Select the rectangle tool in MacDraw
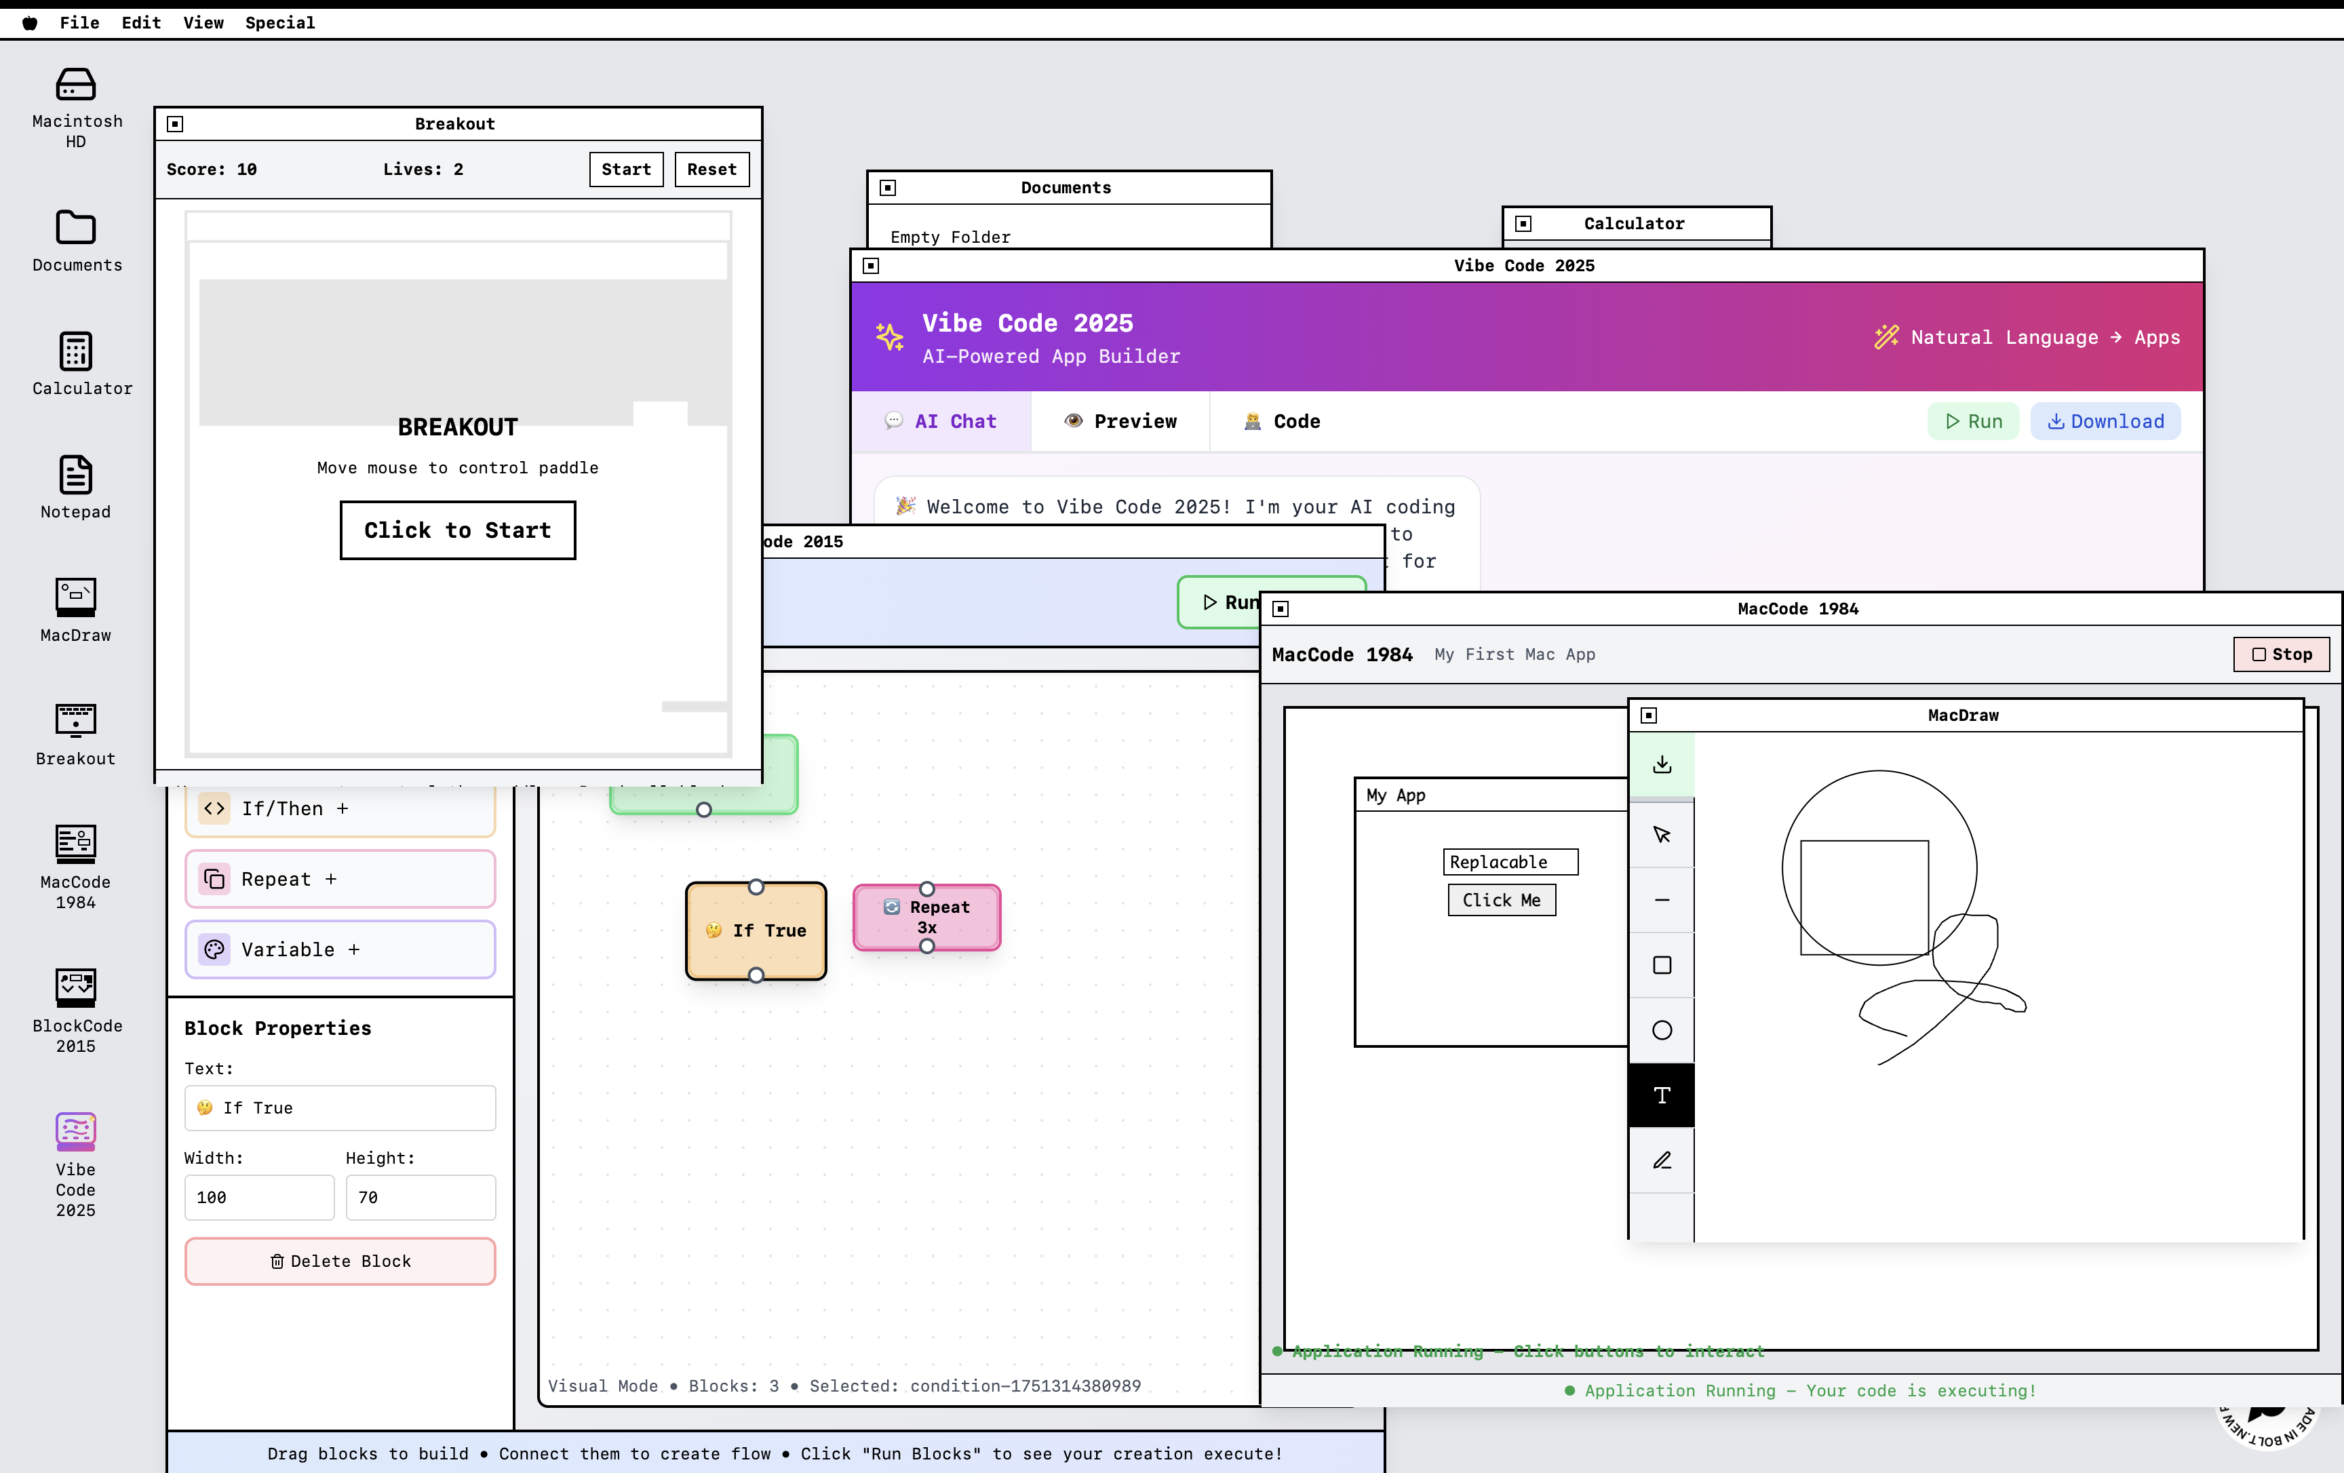Image resolution: width=2344 pixels, height=1473 pixels. point(1660,965)
